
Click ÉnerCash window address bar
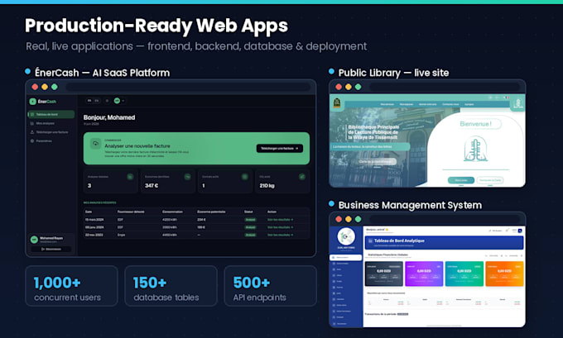tap(188, 87)
